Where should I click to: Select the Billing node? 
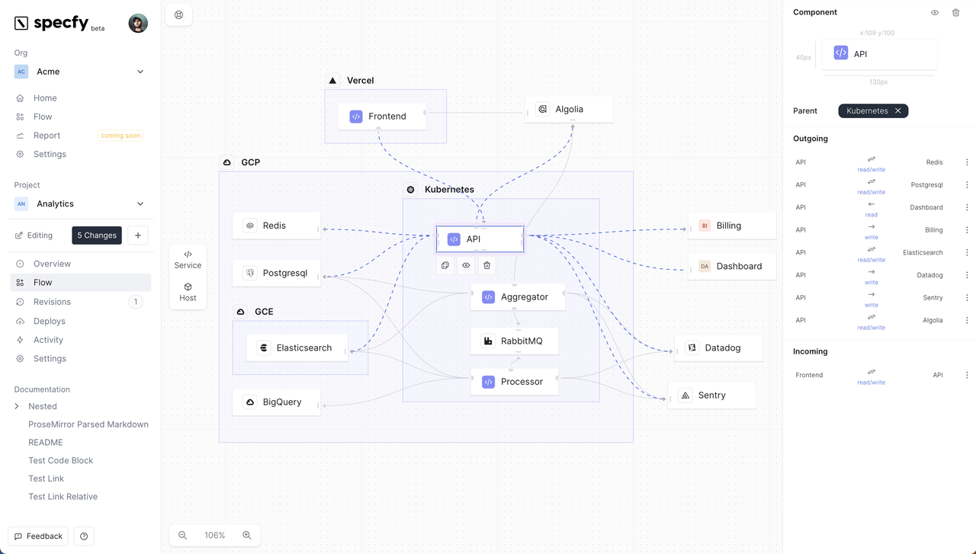click(732, 226)
